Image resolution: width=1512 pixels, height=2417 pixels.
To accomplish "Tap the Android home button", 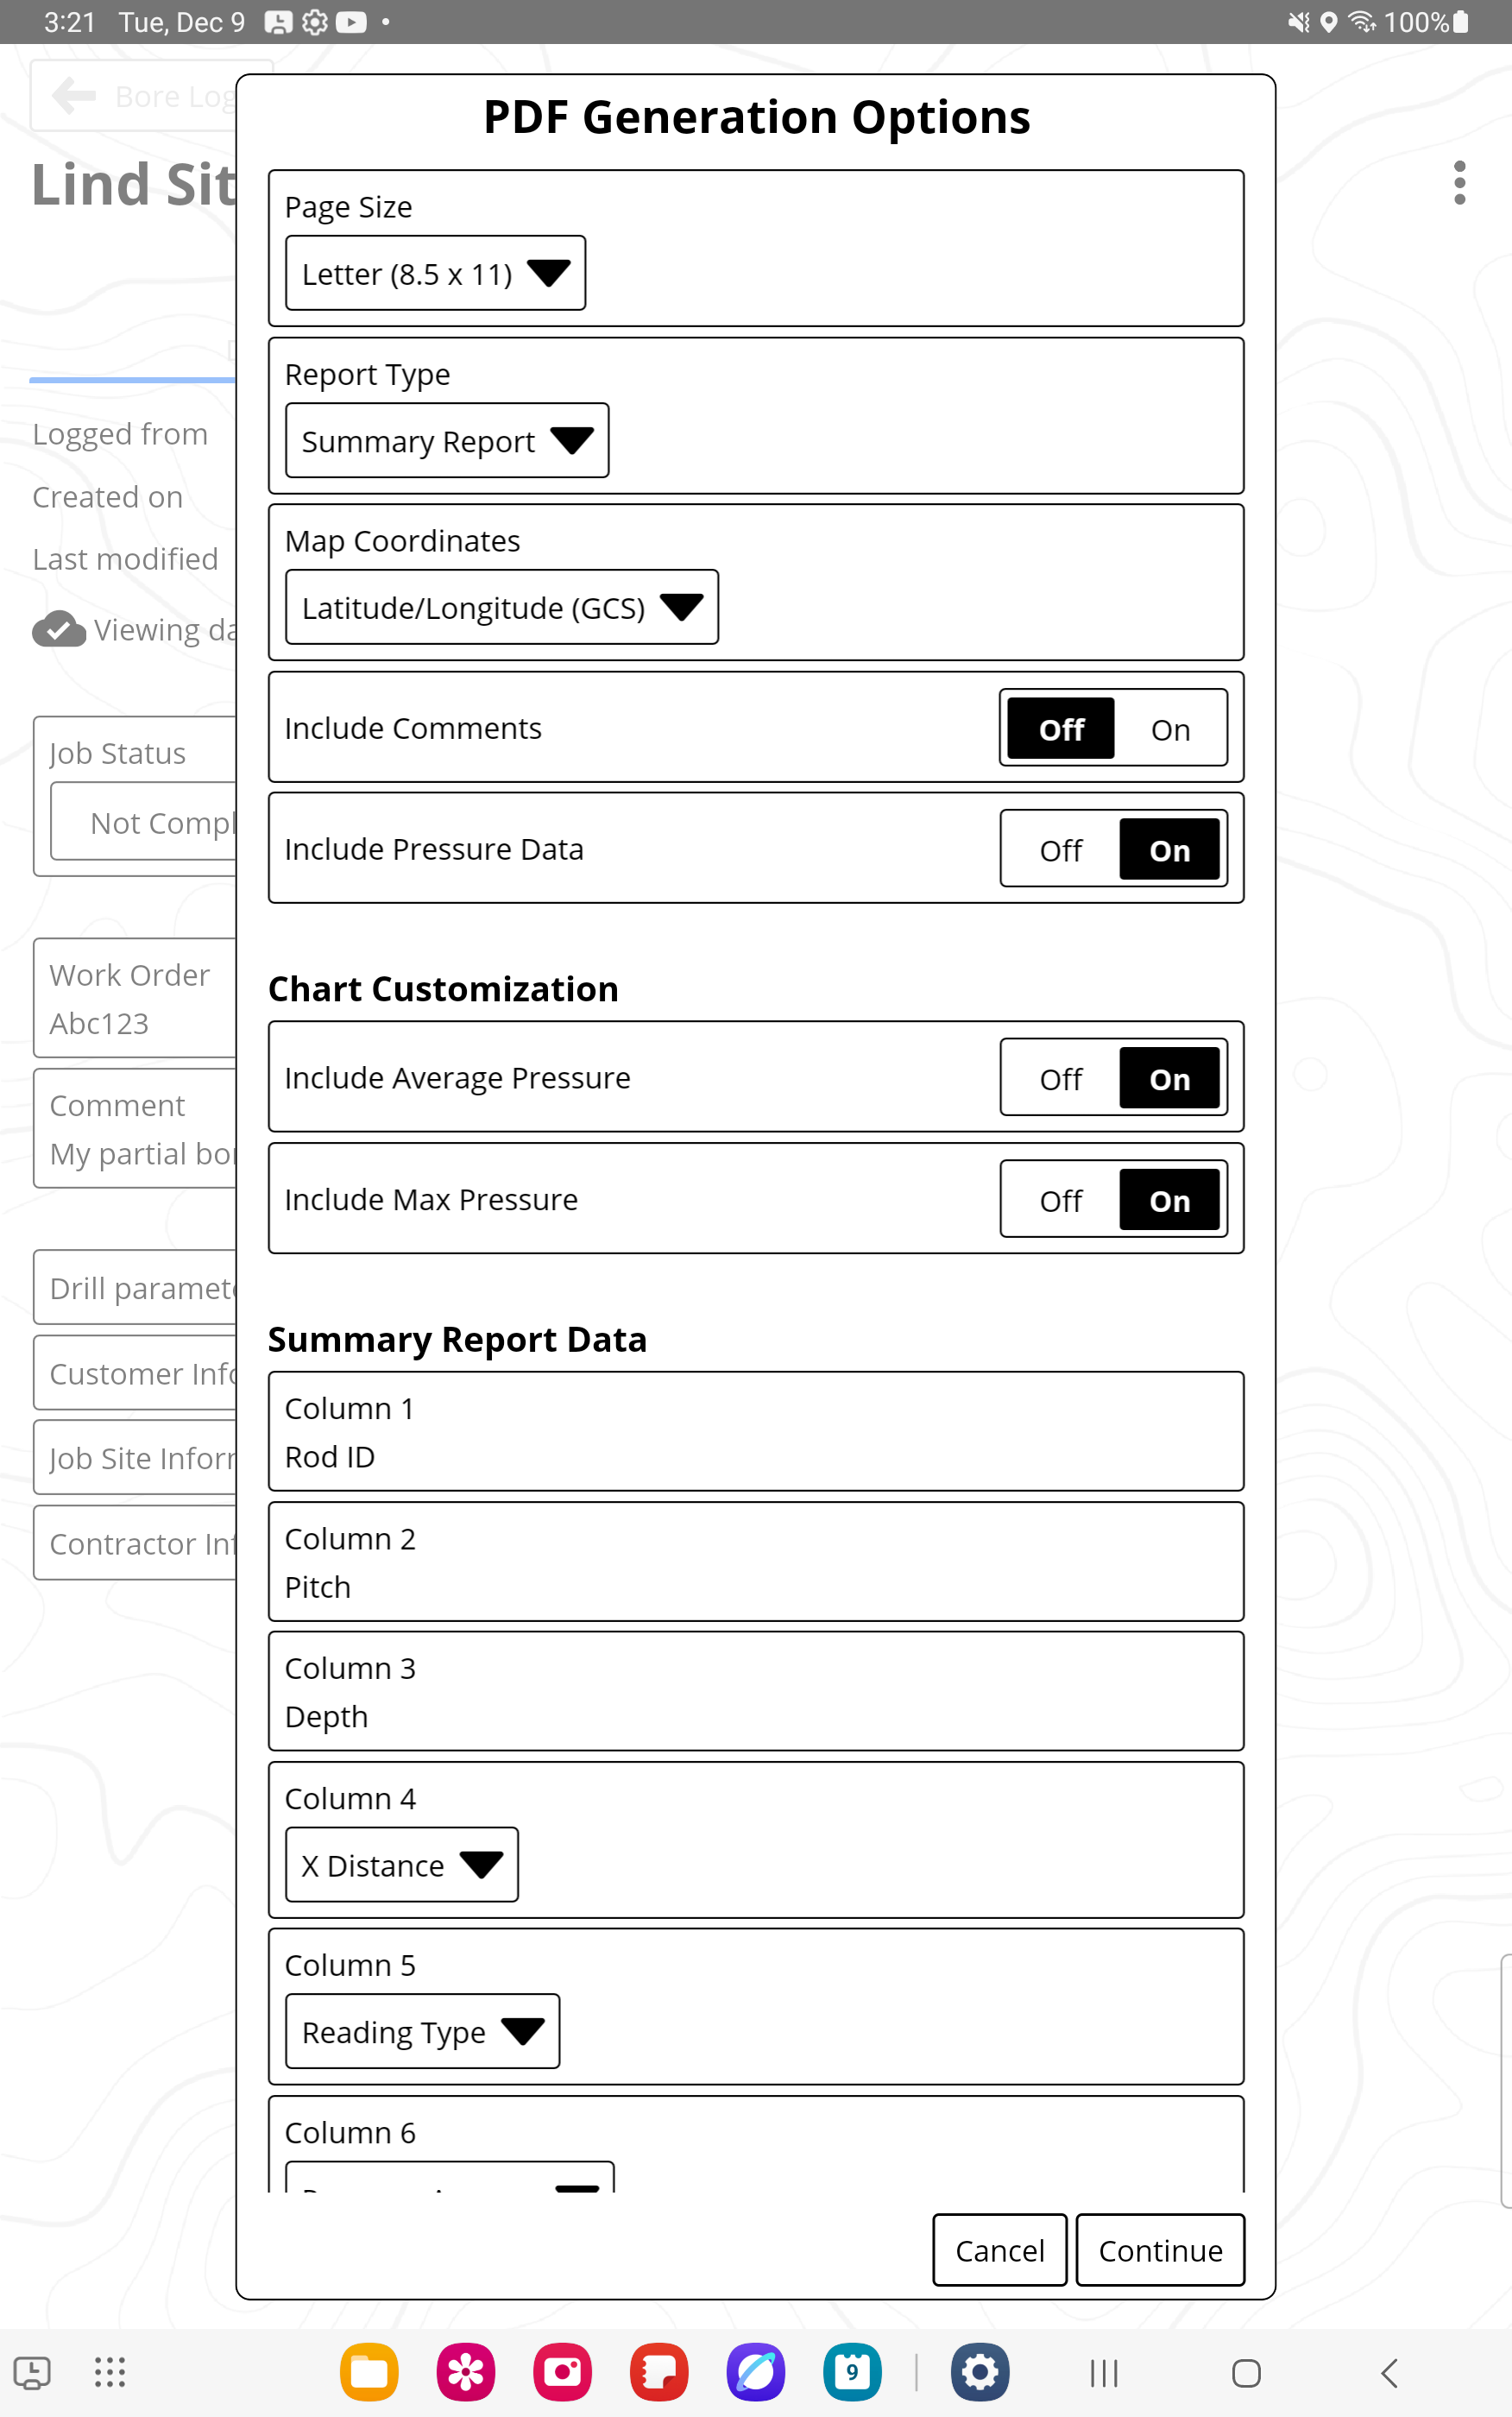I will [1246, 2373].
